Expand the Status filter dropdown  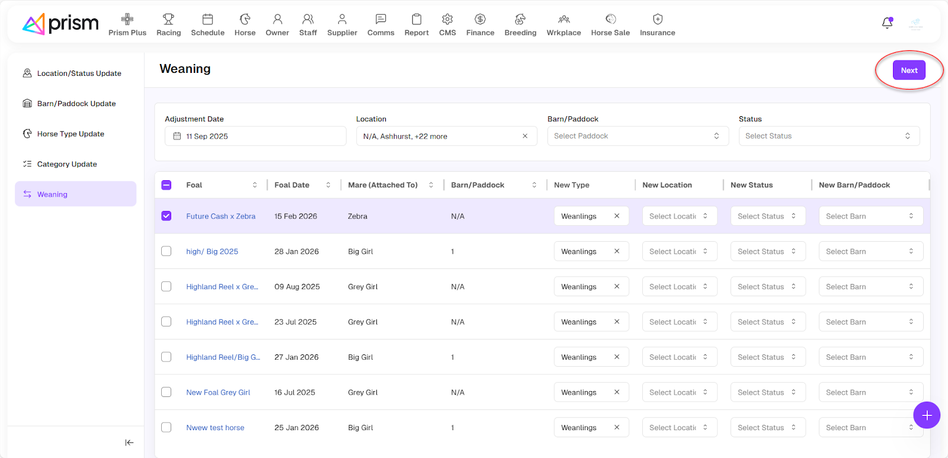[828, 136]
